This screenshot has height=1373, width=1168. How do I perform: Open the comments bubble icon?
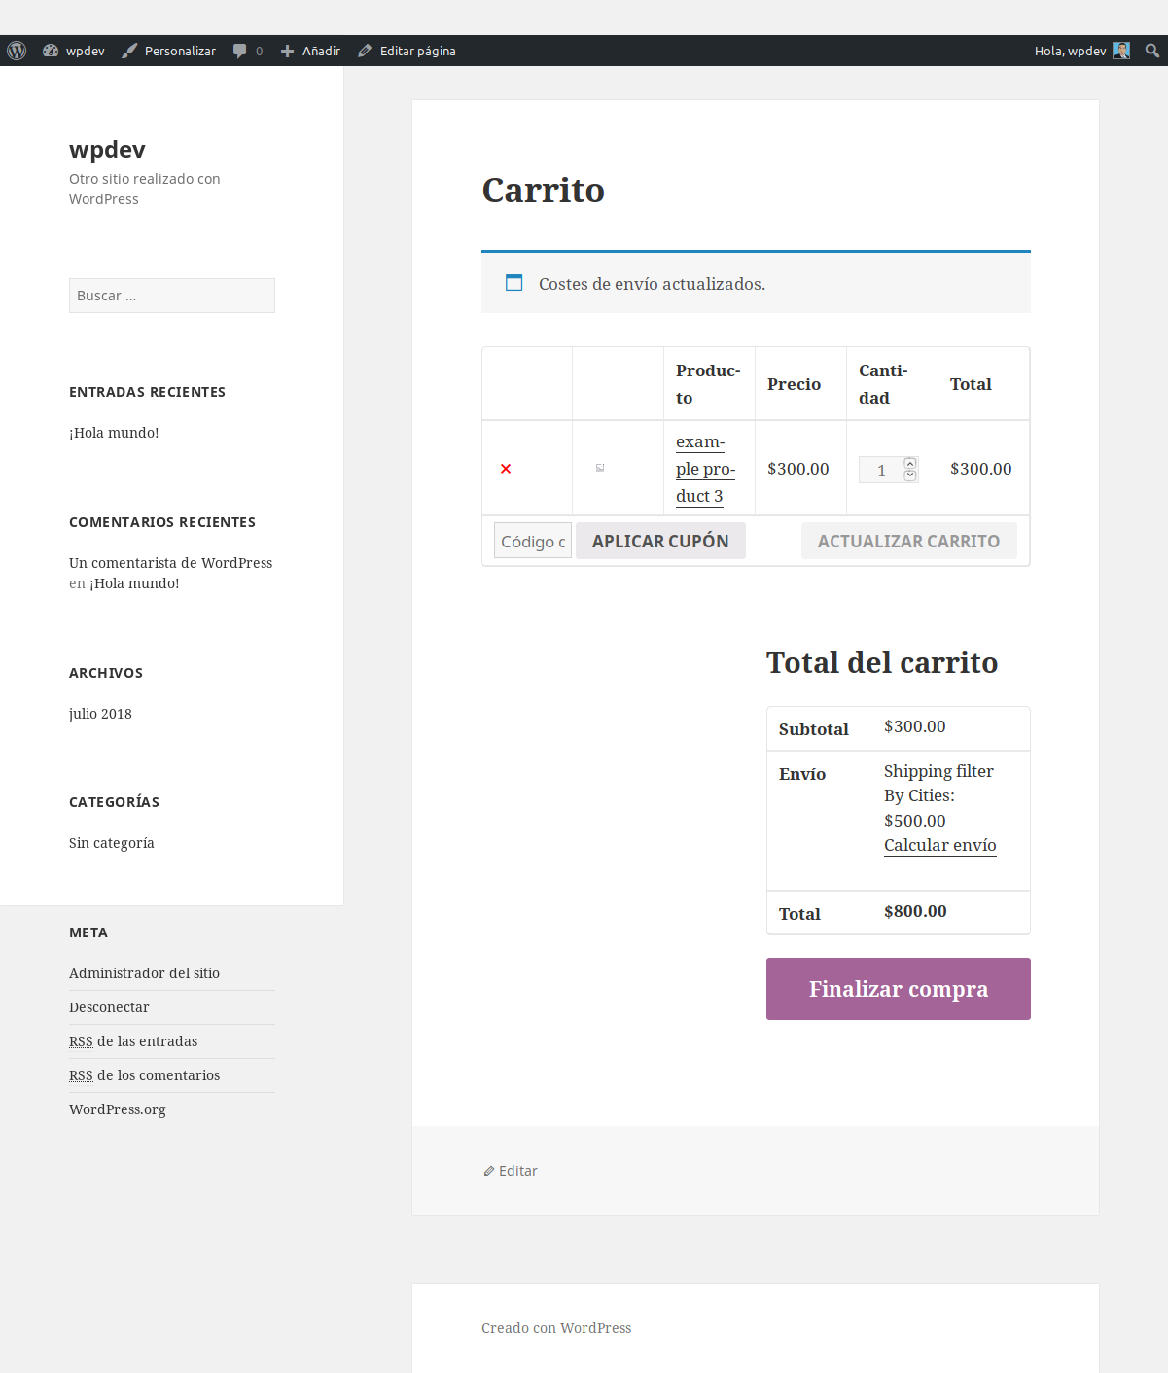[x=239, y=51]
